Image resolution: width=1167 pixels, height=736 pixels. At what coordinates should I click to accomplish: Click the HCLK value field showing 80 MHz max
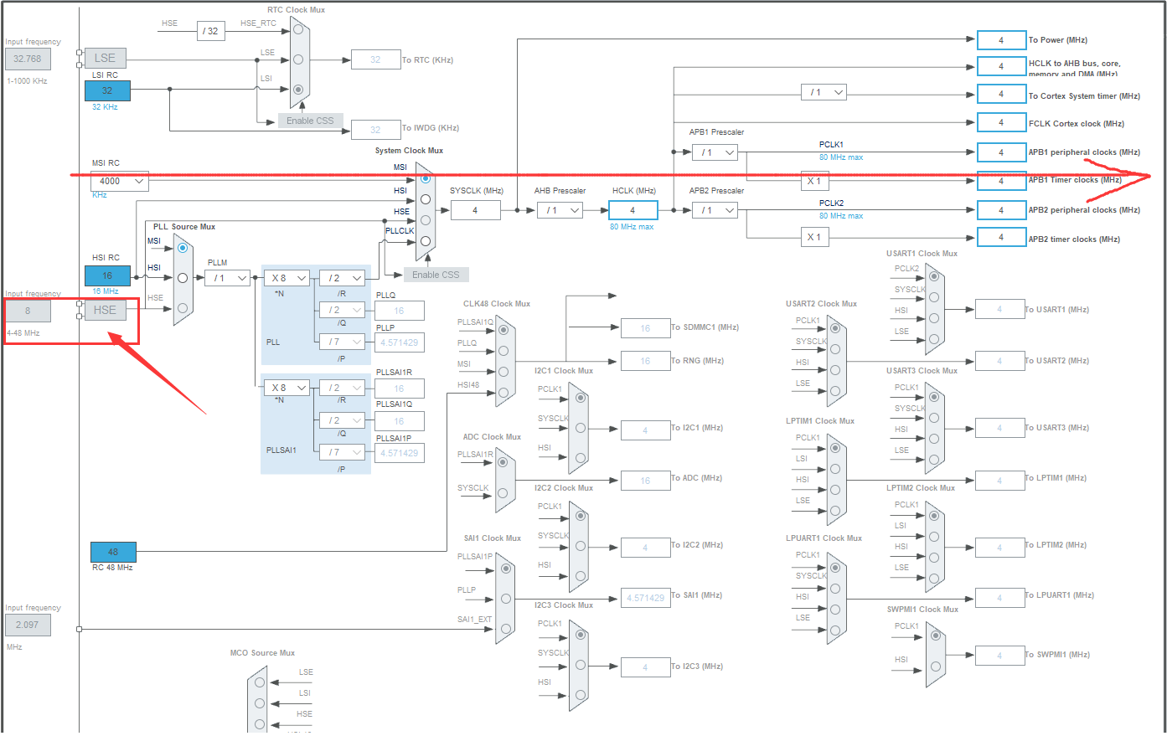tap(633, 210)
